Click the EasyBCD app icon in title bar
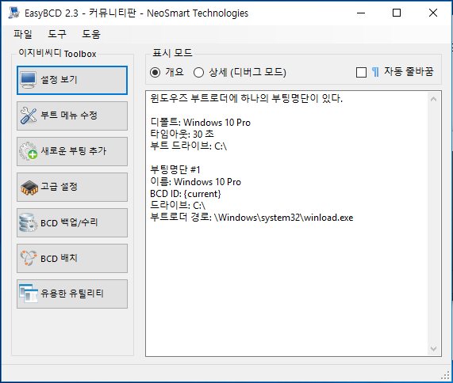 pos(13,13)
